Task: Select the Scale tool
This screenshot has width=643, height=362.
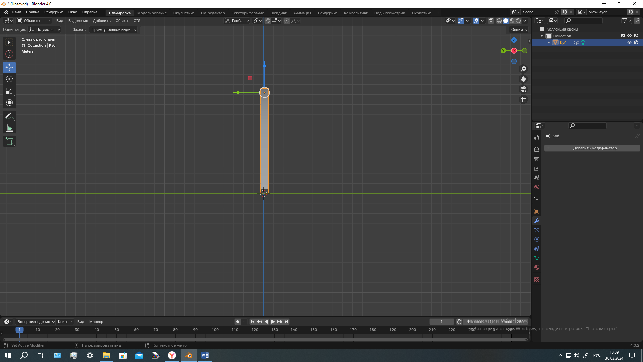Action: (x=9, y=91)
